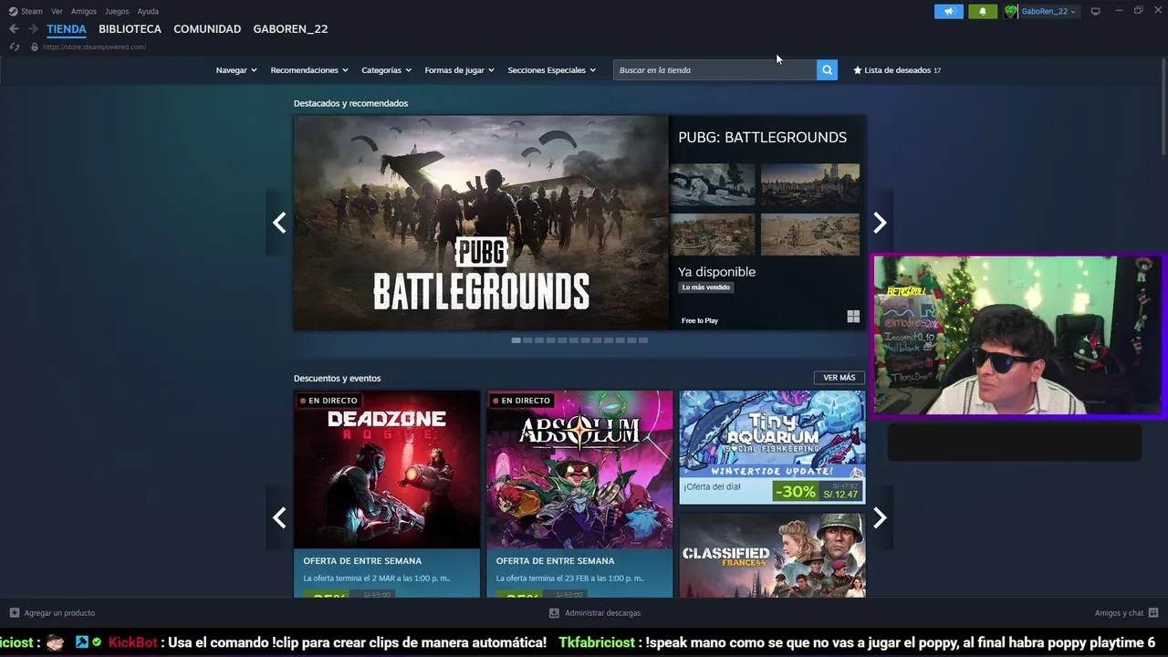This screenshot has width=1168, height=657.
Task: Select the highlighted first carousel page dot
Action: tap(516, 340)
